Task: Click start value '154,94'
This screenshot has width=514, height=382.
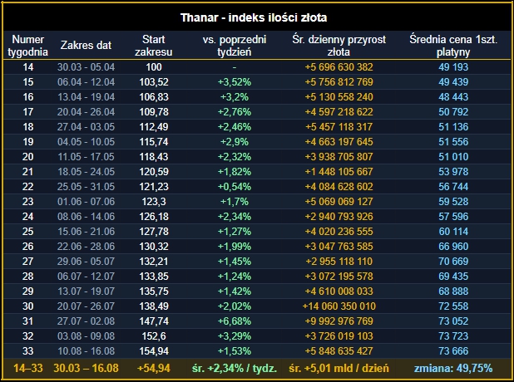Action: (x=154, y=351)
